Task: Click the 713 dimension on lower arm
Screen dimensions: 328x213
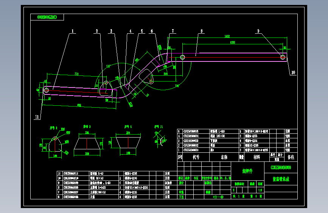Action: click(76, 74)
